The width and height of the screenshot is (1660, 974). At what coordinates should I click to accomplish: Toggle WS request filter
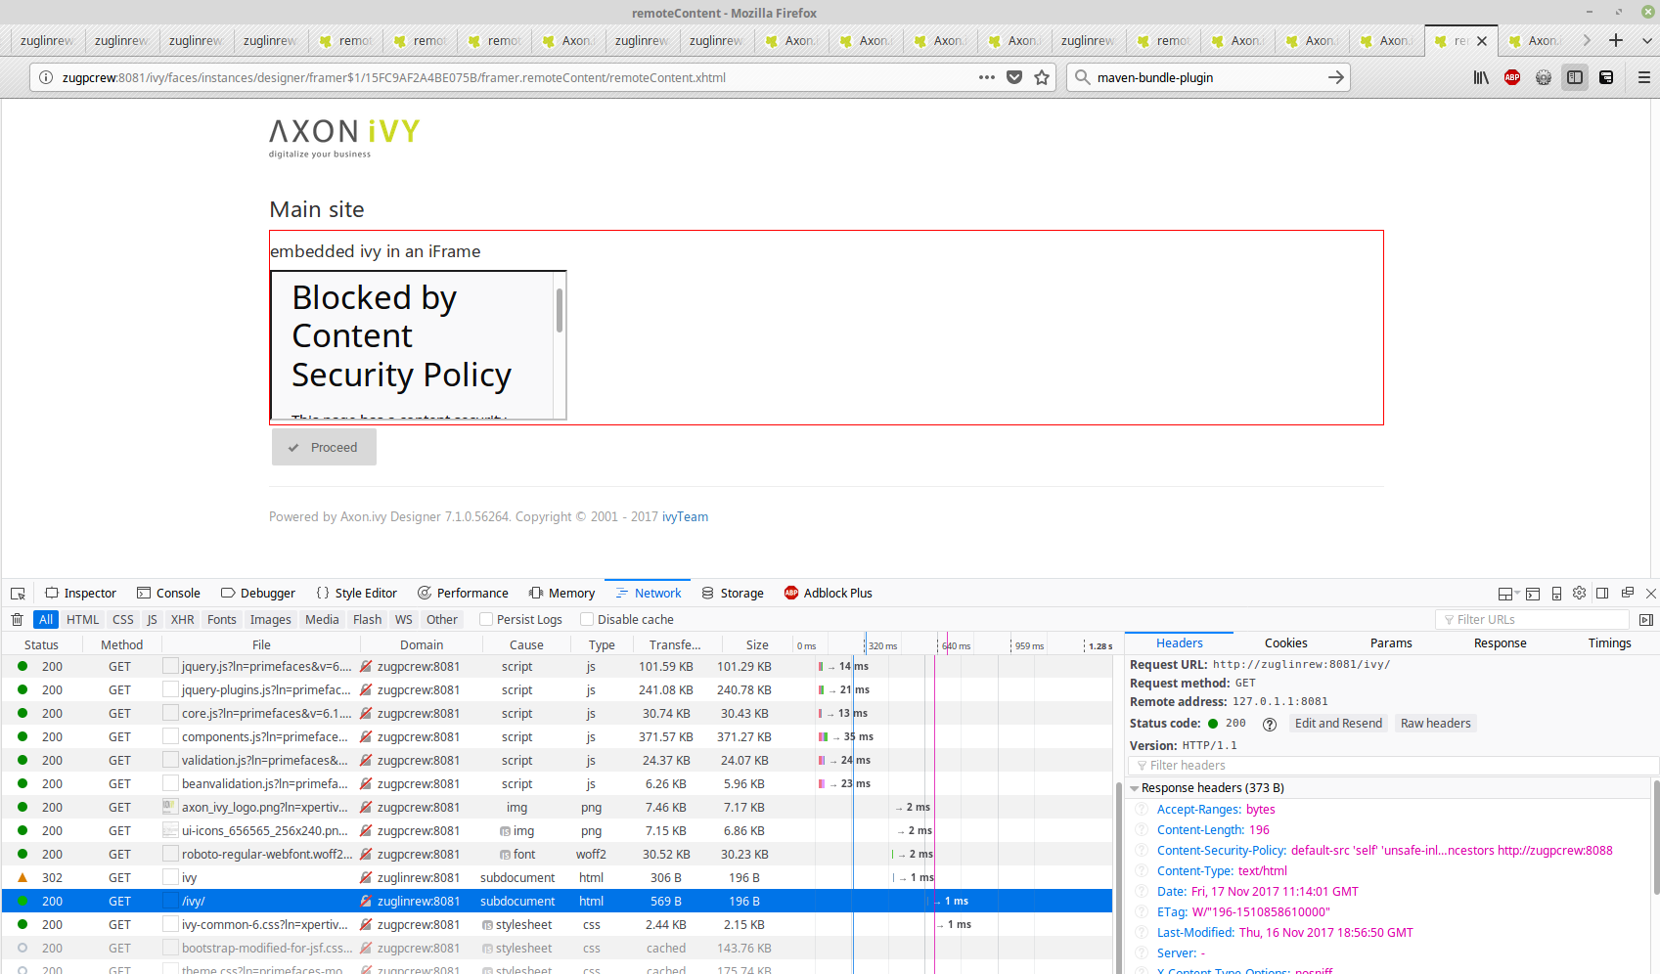click(x=404, y=620)
